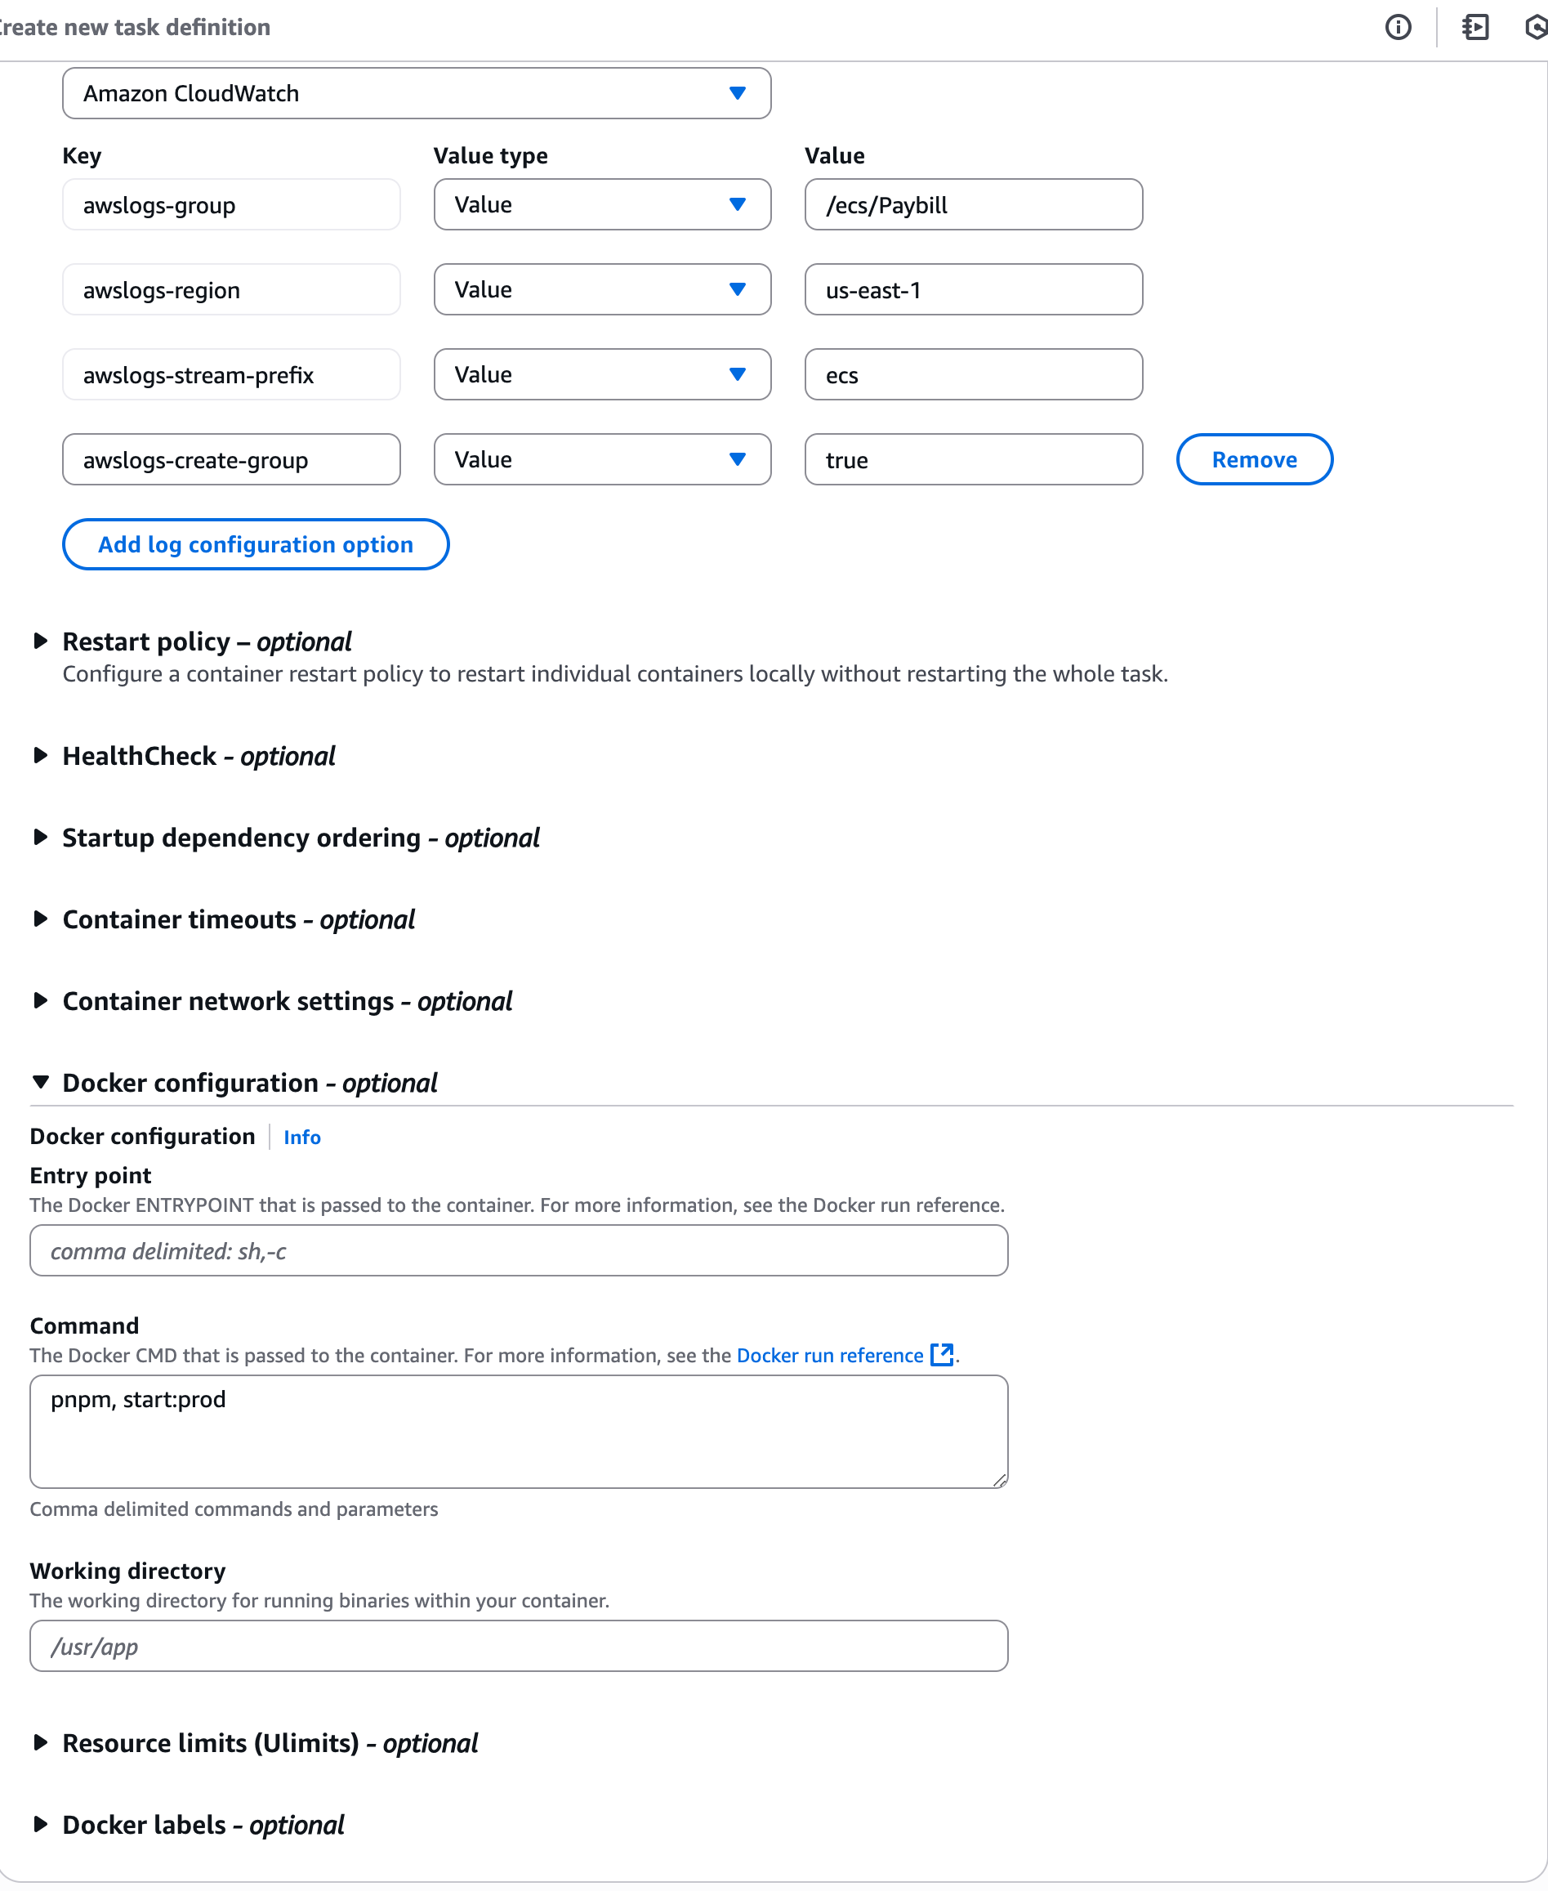Click Add log configuration option button
This screenshot has height=1891, width=1548.
[x=255, y=545]
